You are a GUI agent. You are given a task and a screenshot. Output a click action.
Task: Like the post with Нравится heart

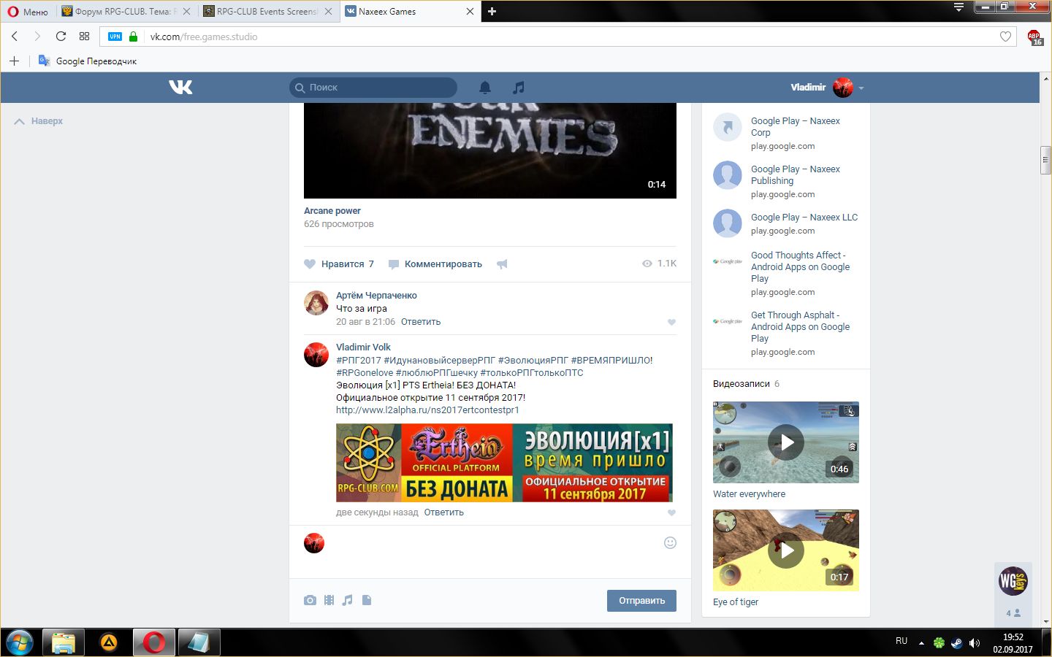click(x=339, y=264)
